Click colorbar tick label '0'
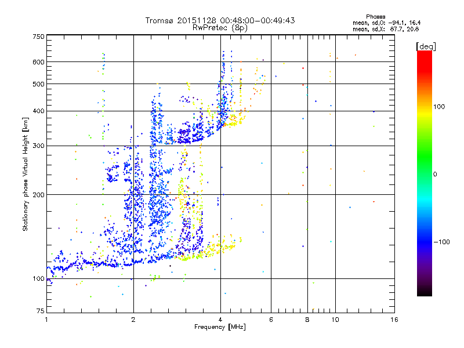This screenshot has height=348, width=464. coord(435,174)
